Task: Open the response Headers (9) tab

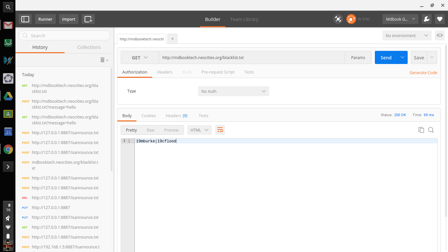Action: [x=176, y=115]
